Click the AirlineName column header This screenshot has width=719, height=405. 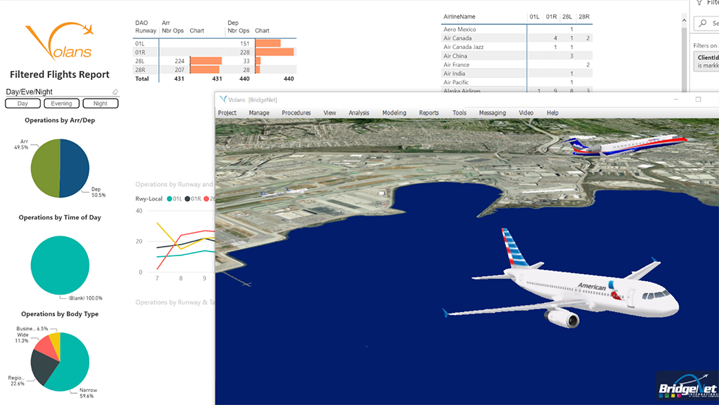click(x=459, y=17)
